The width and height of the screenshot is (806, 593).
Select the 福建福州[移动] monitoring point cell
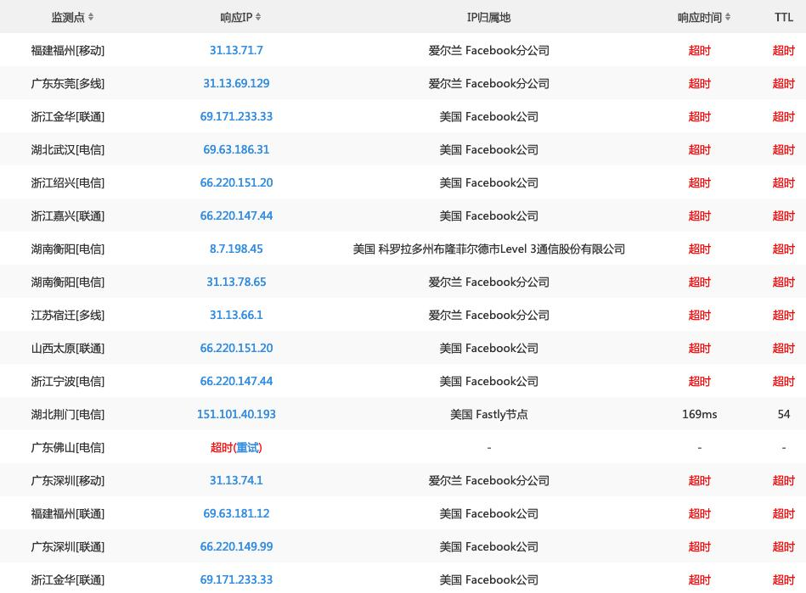pos(68,50)
